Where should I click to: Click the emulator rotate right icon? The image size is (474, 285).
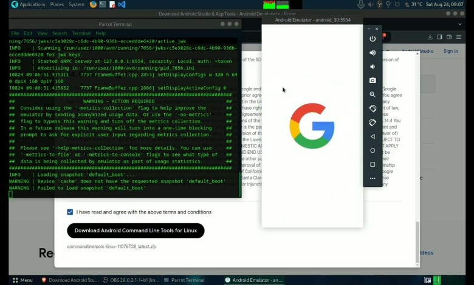pyautogui.click(x=373, y=122)
